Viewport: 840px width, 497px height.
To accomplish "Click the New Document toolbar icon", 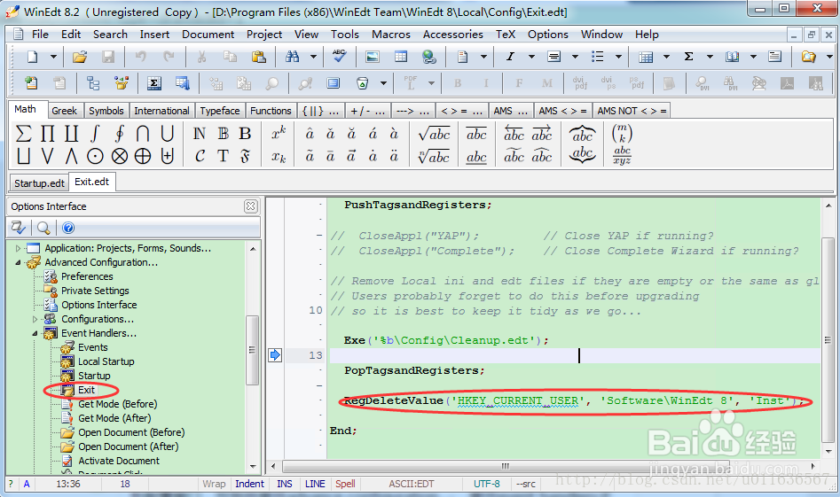I will click(x=33, y=57).
